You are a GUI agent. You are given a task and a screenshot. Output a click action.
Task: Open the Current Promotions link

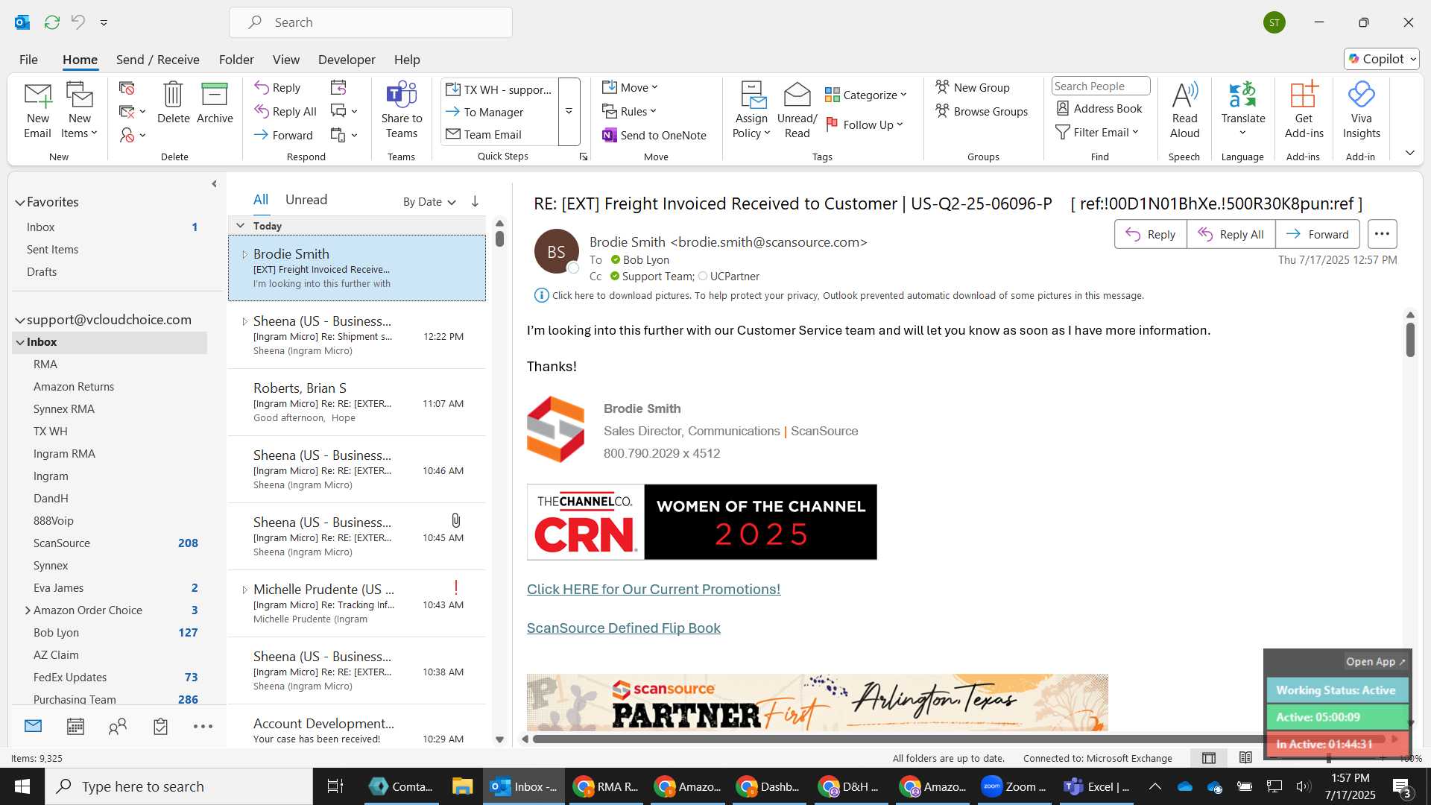tap(654, 589)
